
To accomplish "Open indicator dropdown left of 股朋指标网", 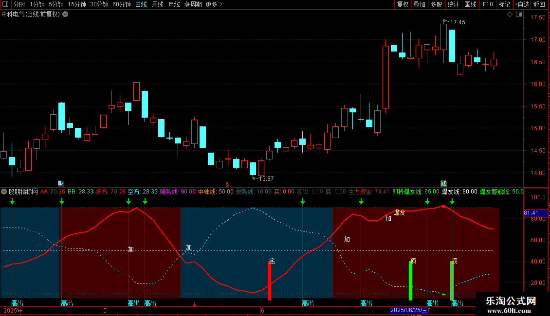I will 4,192.
